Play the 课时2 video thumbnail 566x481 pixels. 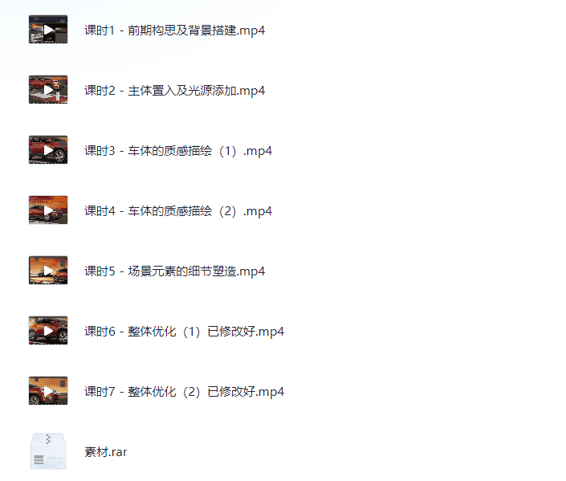(48, 90)
